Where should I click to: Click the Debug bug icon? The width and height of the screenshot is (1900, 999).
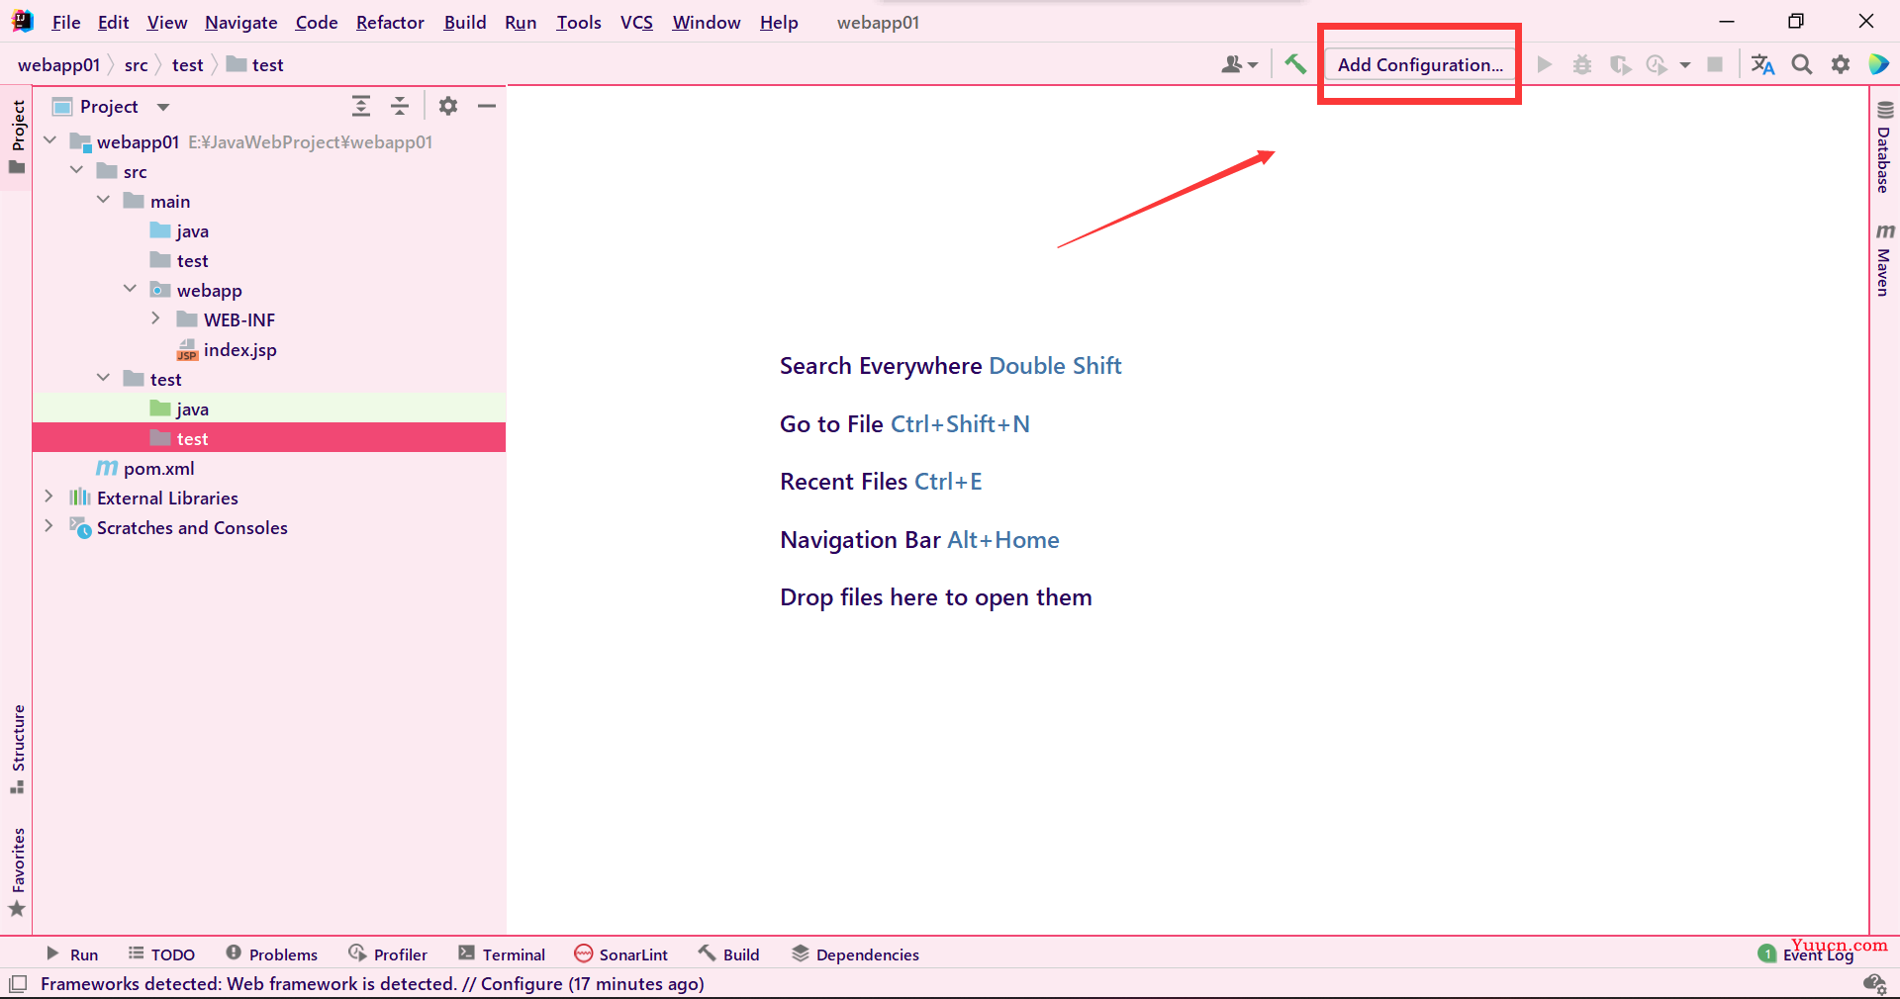point(1582,64)
